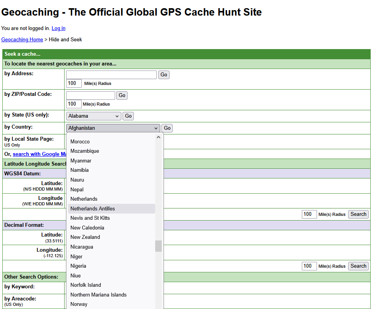Click the address search input field
The height and width of the screenshot is (309, 373).
tap(111, 75)
